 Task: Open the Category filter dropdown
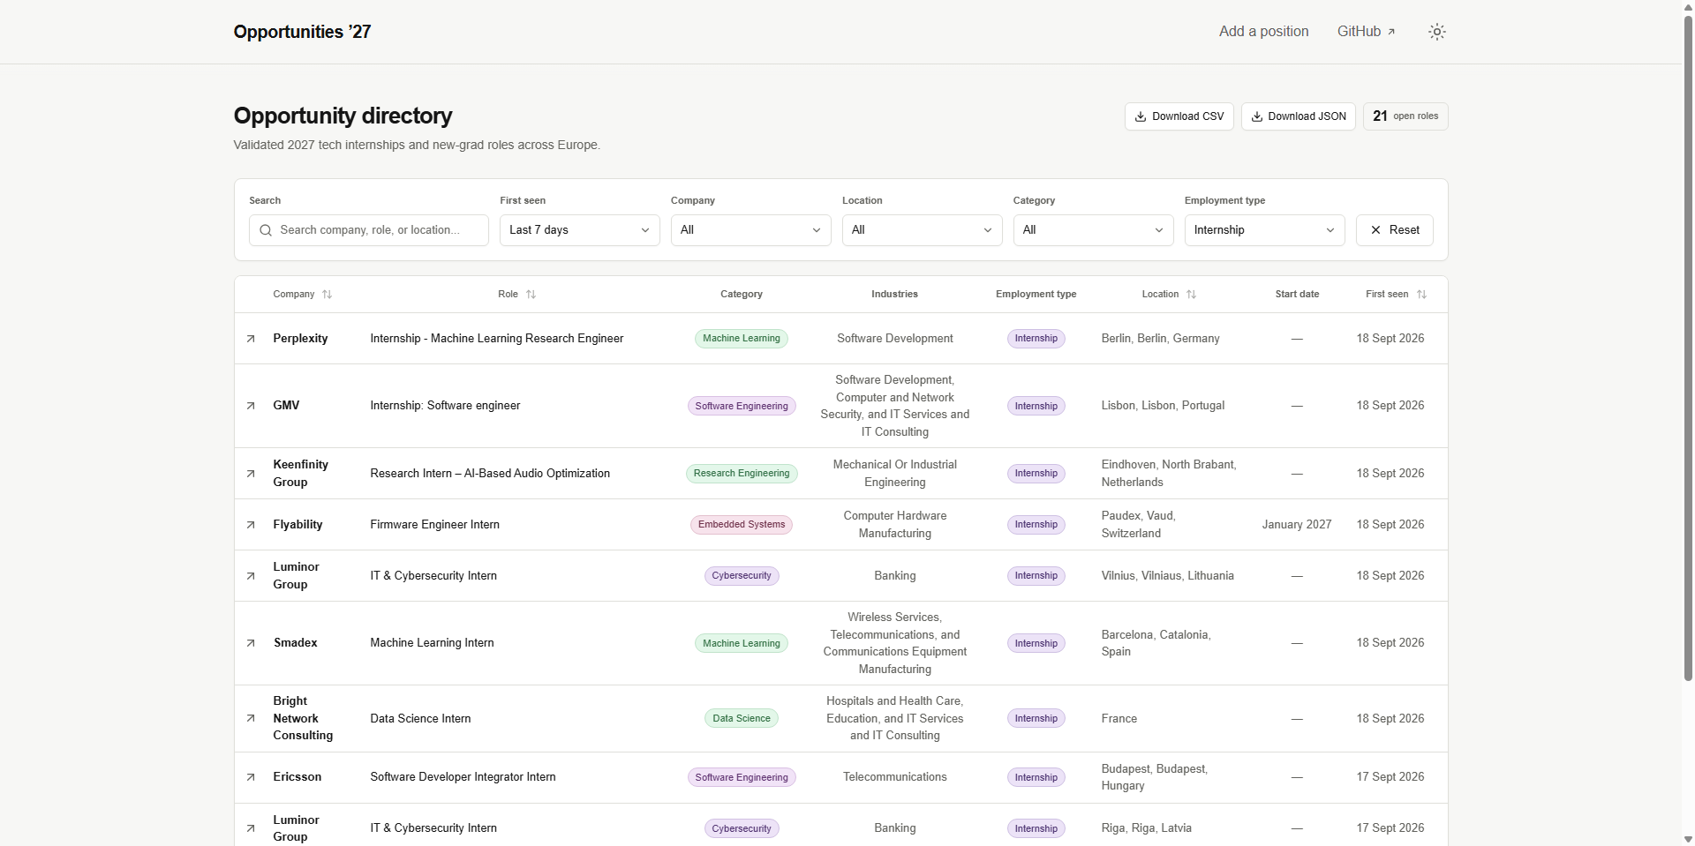1093,230
